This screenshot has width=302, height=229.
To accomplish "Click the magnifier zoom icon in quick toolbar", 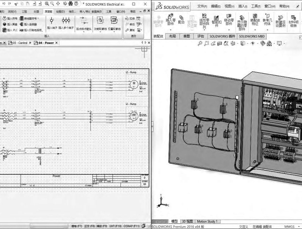I will point(52,4).
